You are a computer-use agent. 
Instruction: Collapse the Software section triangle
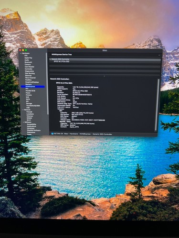coord(23,122)
